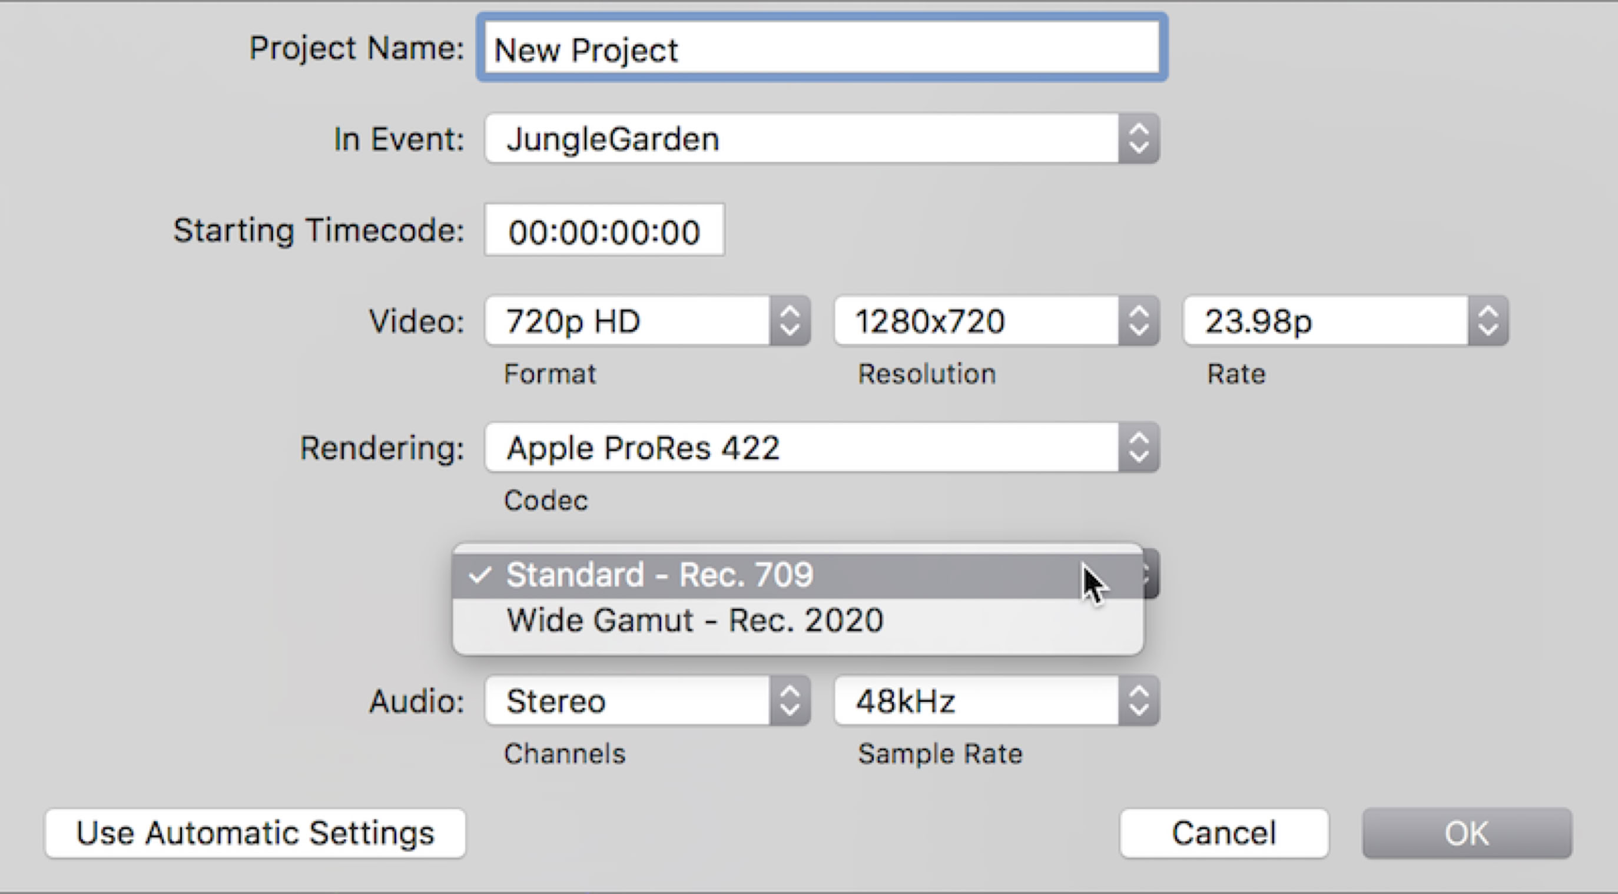
Task: Open the 48kHz sample rate dropdown
Action: point(976,701)
